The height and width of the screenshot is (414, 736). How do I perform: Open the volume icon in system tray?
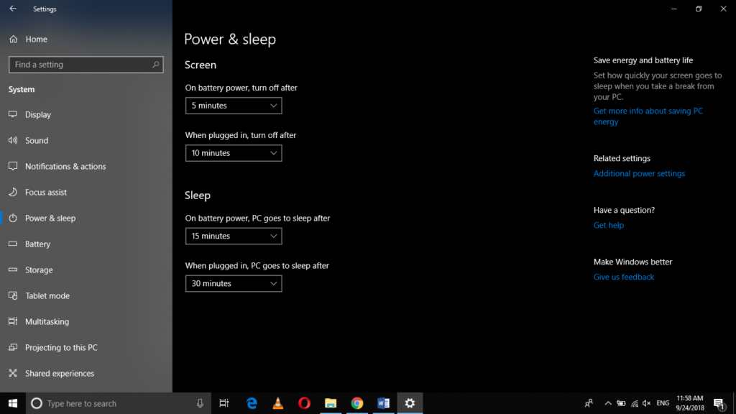[645, 403]
